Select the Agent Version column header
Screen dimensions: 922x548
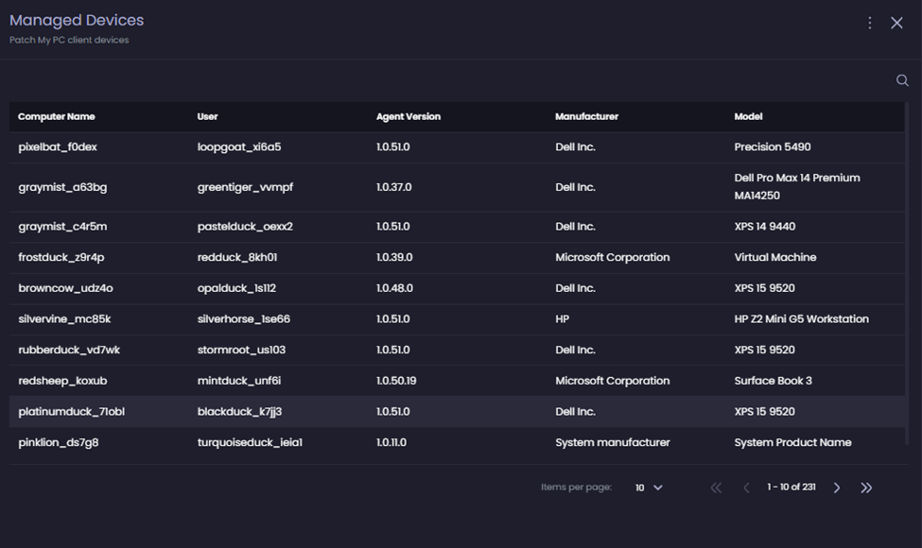[x=407, y=116]
